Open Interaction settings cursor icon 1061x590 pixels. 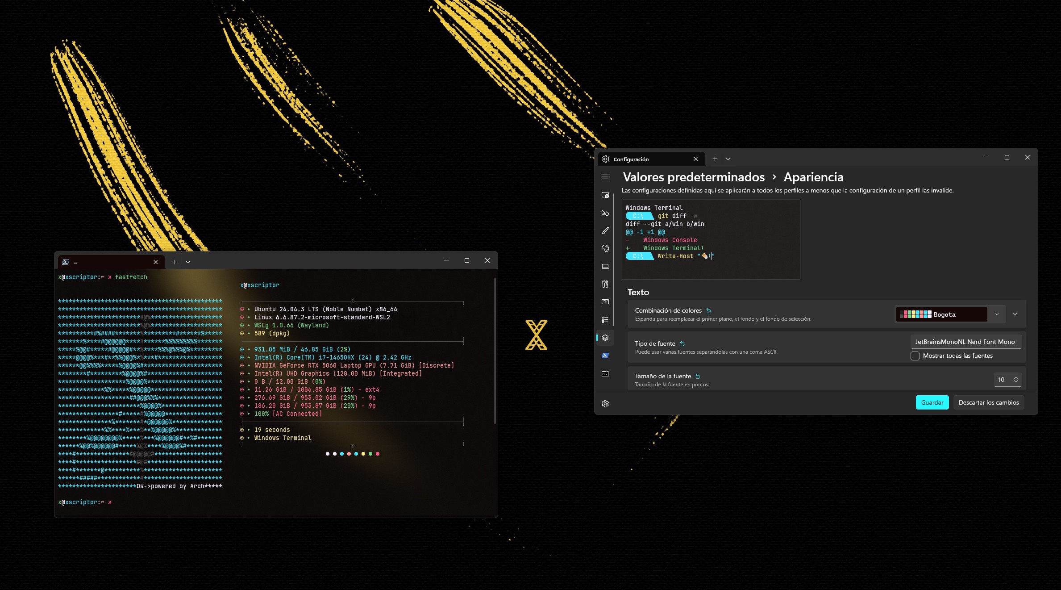click(605, 213)
